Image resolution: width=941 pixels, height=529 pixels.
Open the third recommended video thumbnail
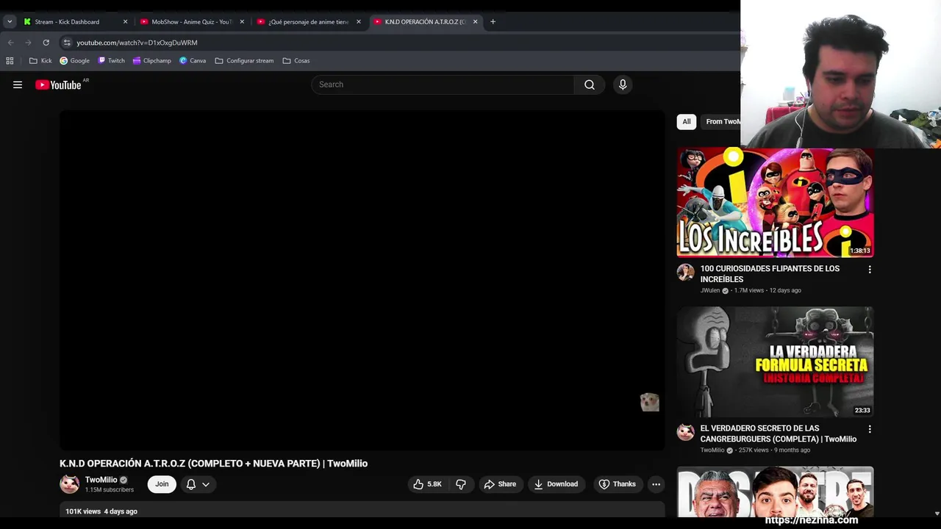[x=775, y=492]
